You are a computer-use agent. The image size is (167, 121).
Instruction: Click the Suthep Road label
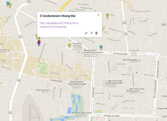[56, 81]
